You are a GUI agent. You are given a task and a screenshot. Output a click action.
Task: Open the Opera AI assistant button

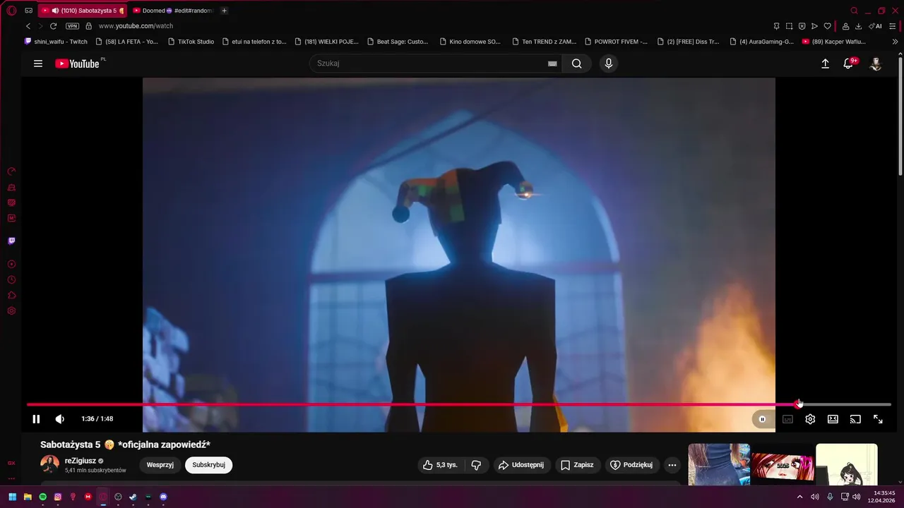coord(876,26)
